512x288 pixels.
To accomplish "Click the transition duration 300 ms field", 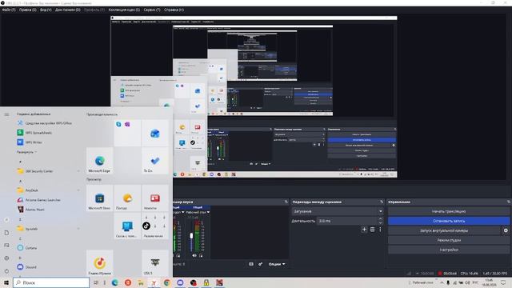I will 346,221.
